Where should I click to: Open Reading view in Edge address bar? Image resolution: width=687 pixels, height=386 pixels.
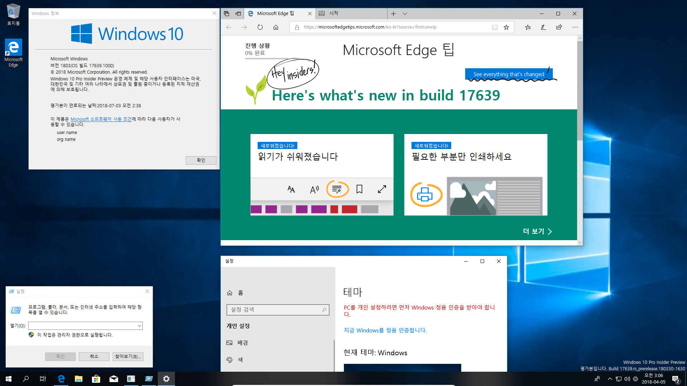pos(494,27)
